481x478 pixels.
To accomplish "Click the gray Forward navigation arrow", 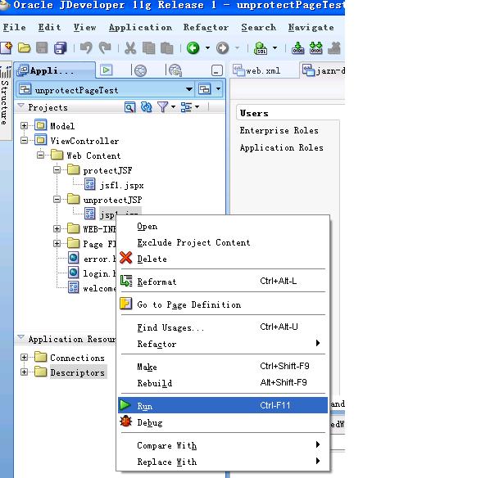I will coord(222,48).
